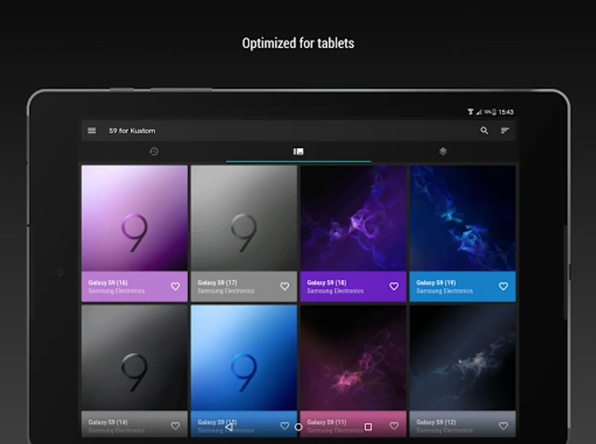Open the search icon in toolbar

coord(485,131)
